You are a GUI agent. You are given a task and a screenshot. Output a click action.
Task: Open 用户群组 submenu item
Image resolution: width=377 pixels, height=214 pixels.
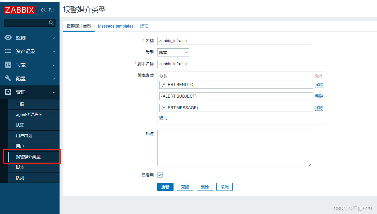click(34, 136)
